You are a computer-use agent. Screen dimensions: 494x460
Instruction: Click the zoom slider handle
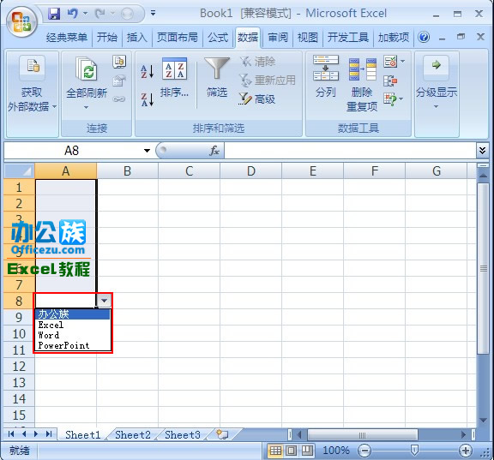coord(414,451)
